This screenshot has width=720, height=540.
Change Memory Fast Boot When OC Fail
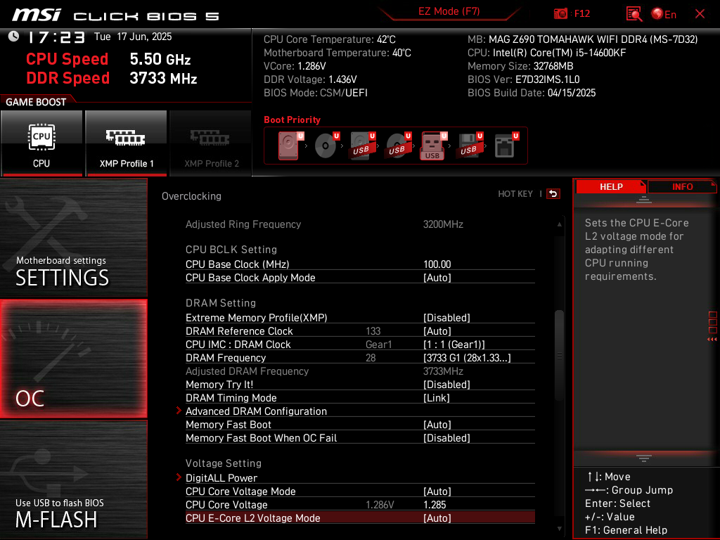360,438
